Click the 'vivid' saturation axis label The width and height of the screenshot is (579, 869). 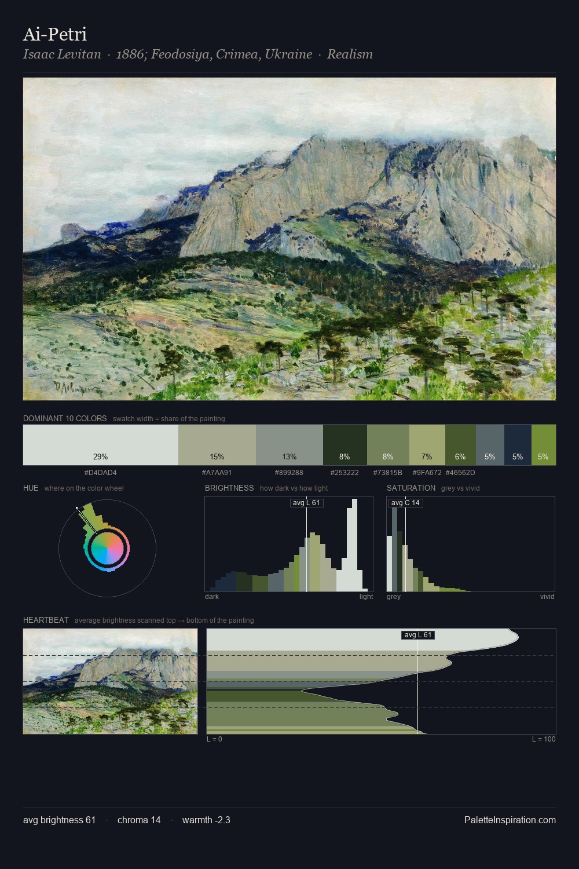(x=547, y=597)
